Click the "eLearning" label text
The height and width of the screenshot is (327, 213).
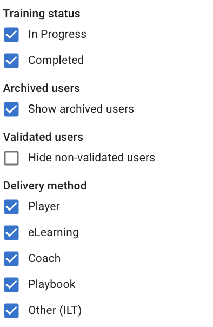[54, 233]
